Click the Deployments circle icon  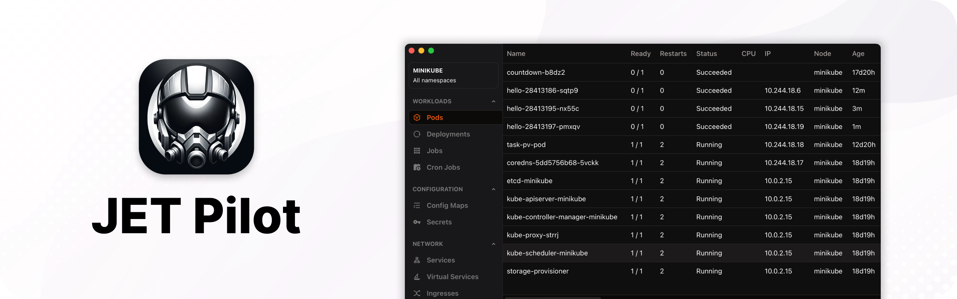(417, 134)
